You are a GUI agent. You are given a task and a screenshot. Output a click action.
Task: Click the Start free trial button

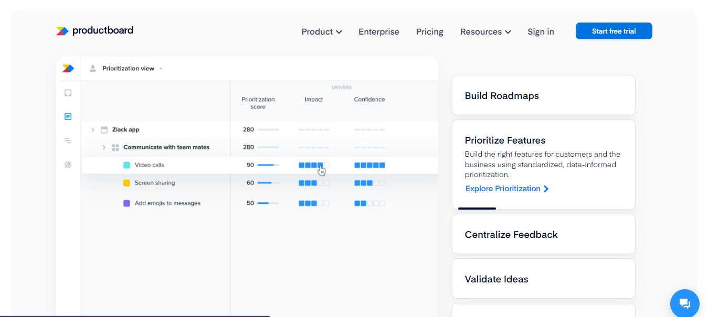tap(614, 31)
